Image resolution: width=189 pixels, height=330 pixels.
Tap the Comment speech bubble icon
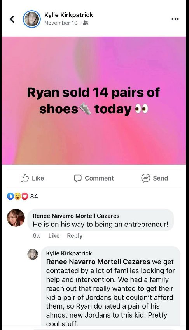point(77,178)
